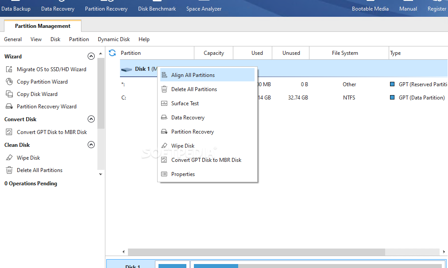448x268 pixels.
Task: Click the Partition Recovery icon in context menu
Action: (x=164, y=132)
